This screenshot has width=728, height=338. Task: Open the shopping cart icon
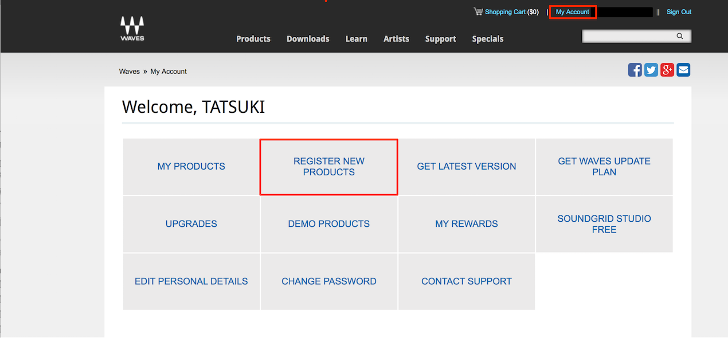click(x=478, y=11)
